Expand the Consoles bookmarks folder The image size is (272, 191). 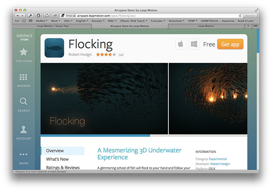[158, 21]
